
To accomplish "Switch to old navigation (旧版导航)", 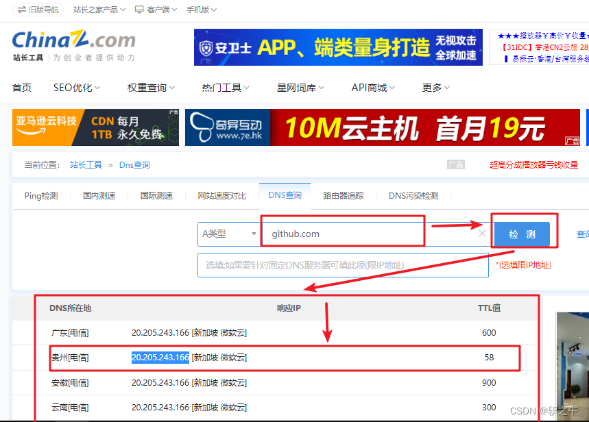I will [x=38, y=10].
